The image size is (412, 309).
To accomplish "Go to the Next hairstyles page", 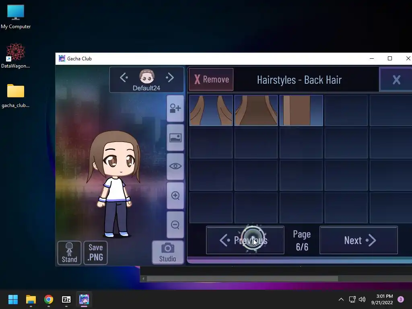I will 358,240.
